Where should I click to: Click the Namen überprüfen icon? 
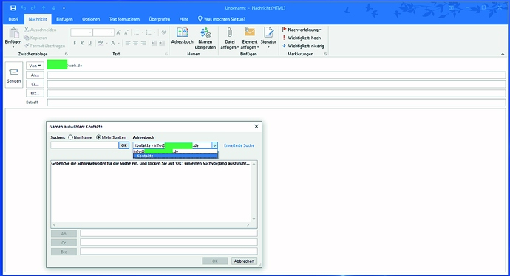coord(205,38)
